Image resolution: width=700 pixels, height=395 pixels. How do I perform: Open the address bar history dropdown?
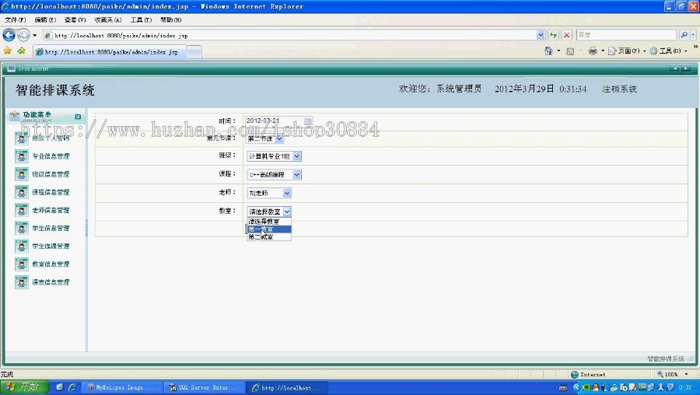coord(541,35)
